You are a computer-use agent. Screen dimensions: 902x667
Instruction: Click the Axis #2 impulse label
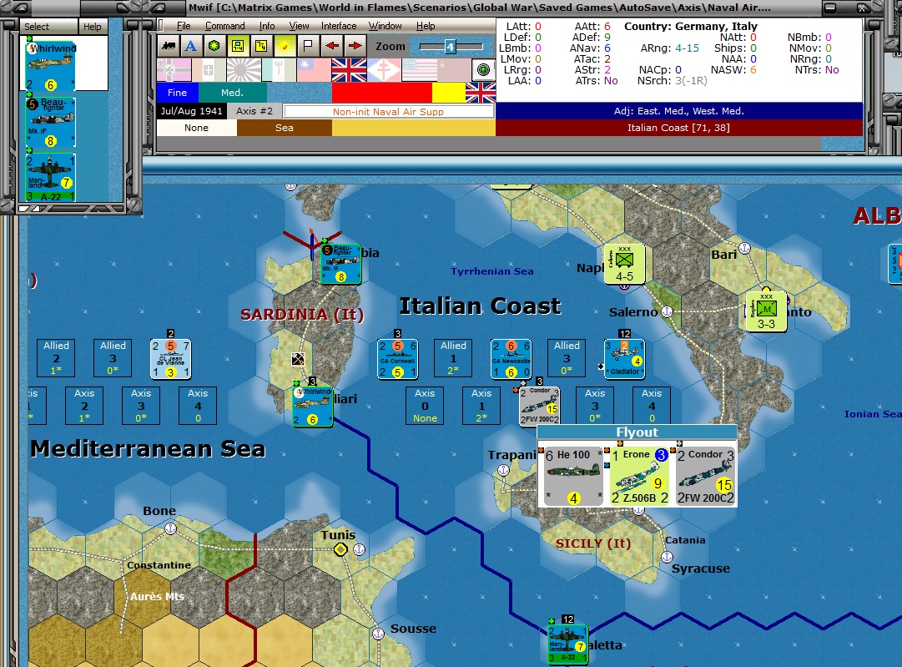[x=254, y=111]
